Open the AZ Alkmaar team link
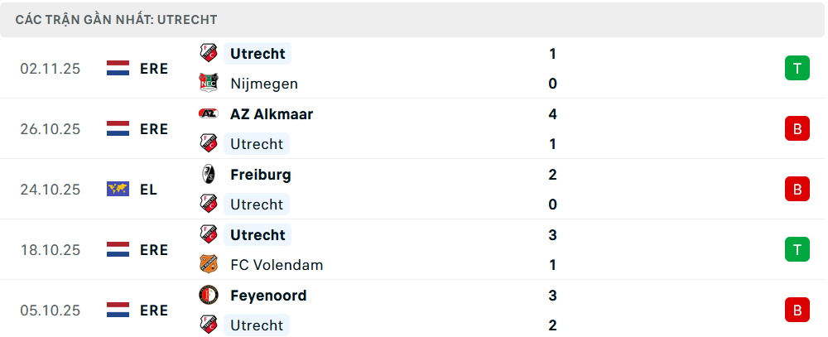Image resolution: width=828 pixels, height=337 pixels. click(x=272, y=113)
